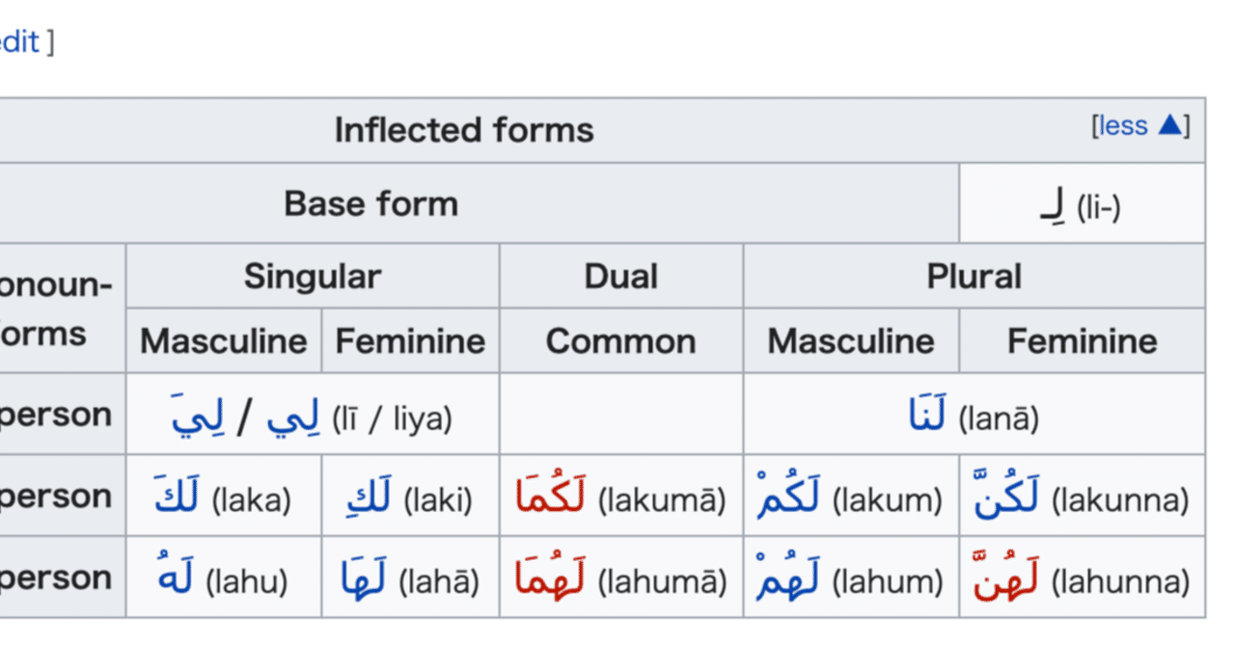
Task: Open the red lahunna Arabic link
Action: pyautogui.click(x=1007, y=580)
